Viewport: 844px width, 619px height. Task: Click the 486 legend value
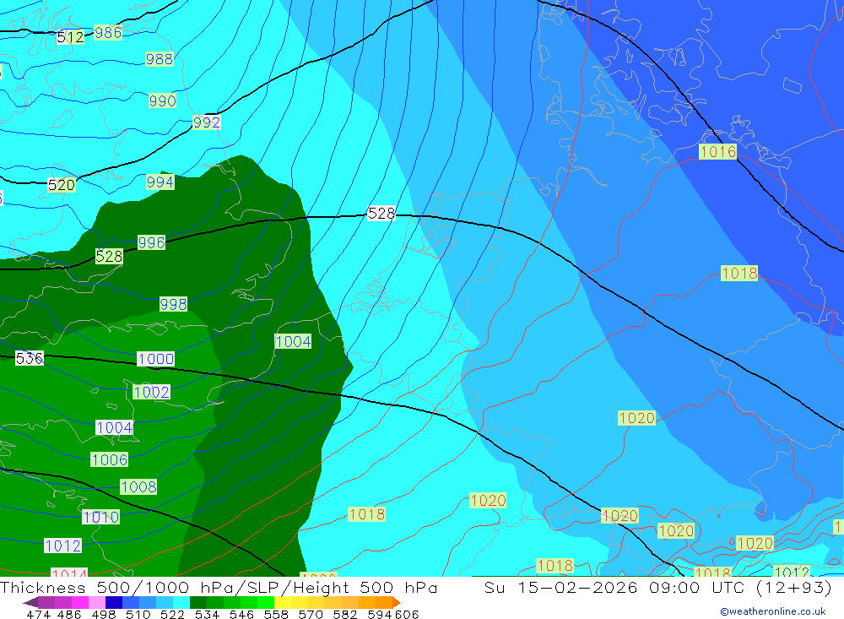[x=69, y=614]
